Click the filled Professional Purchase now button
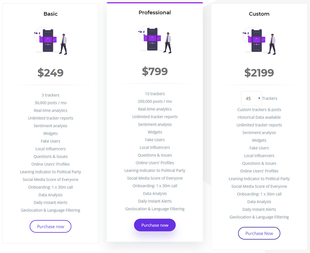The height and width of the screenshot is (253, 310). click(155, 225)
